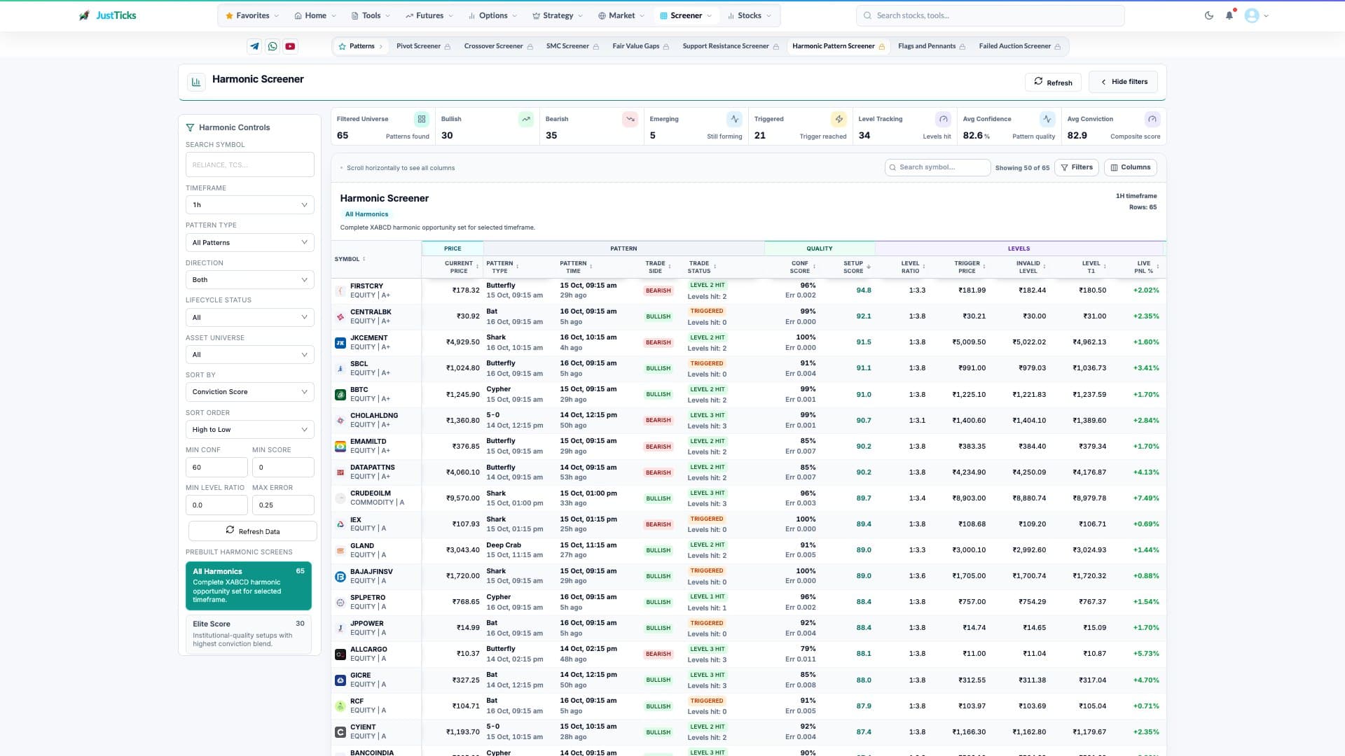Open the Options menu
Screen dimensions: 1345x756
pos(492,15)
